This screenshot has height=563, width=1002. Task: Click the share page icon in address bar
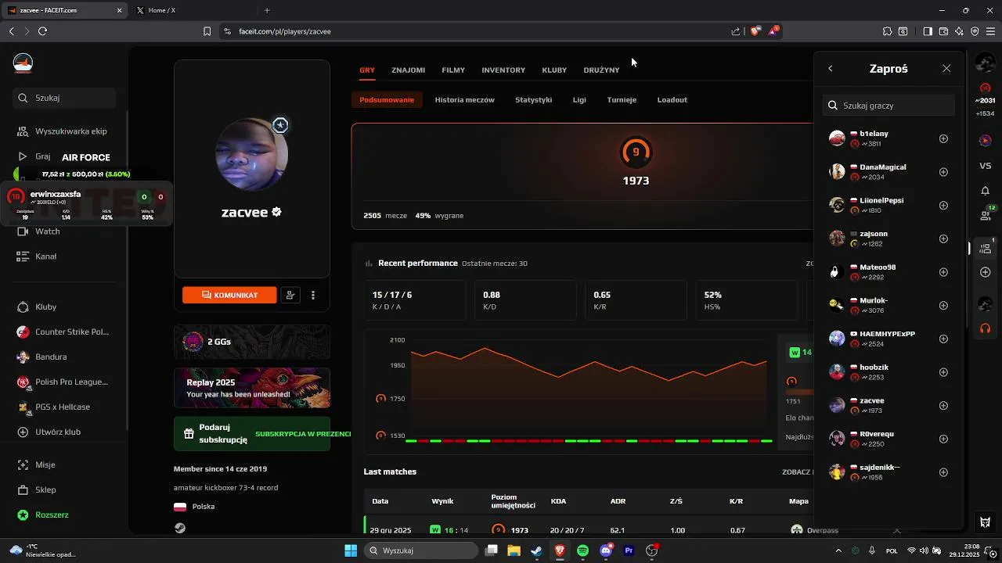pyautogui.click(x=736, y=31)
